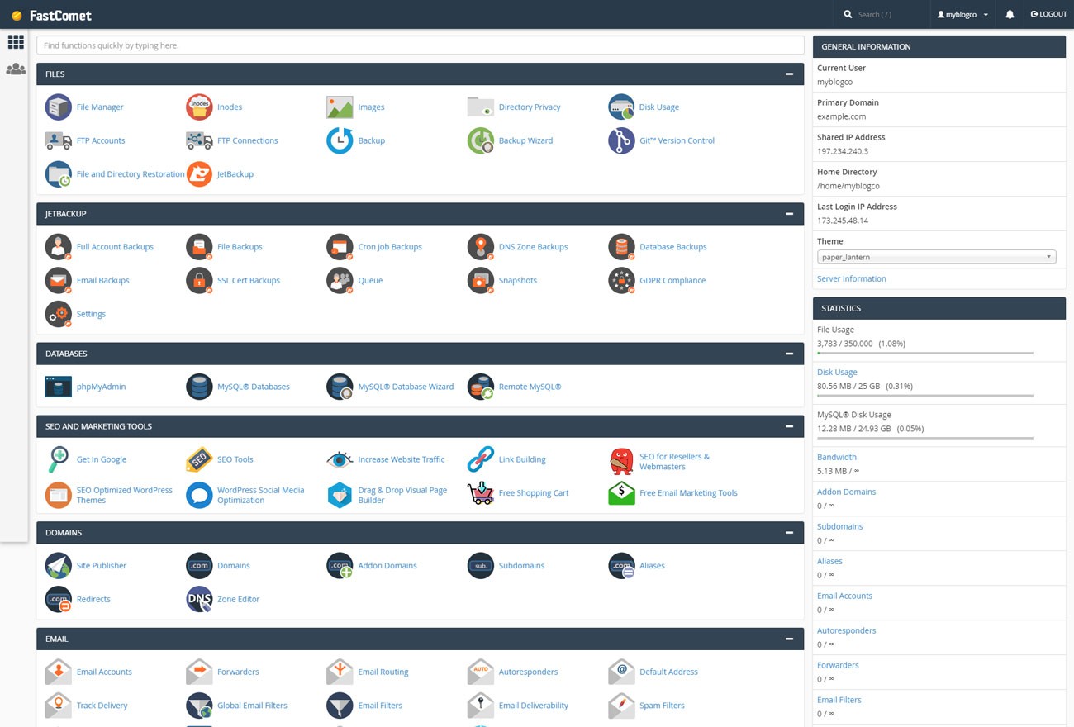This screenshot has width=1074, height=727.
Task: Click the Free Shopping Cart icon
Action: point(481,493)
